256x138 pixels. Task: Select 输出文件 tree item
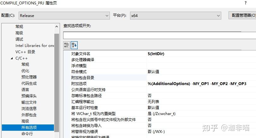(x=29, y=102)
